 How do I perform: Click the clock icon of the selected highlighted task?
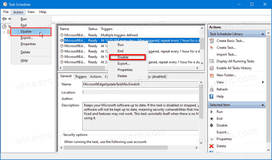pos(62,41)
